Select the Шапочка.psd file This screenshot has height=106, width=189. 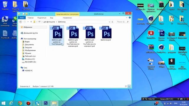coord(106,34)
